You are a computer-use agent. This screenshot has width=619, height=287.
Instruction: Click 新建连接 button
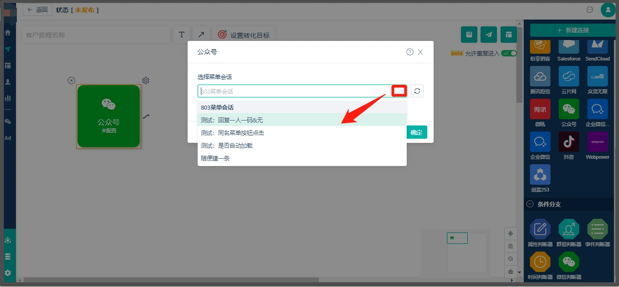pyautogui.click(x=573, y=30)
